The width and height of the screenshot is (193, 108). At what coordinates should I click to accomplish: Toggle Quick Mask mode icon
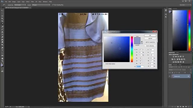click(2, 69)
